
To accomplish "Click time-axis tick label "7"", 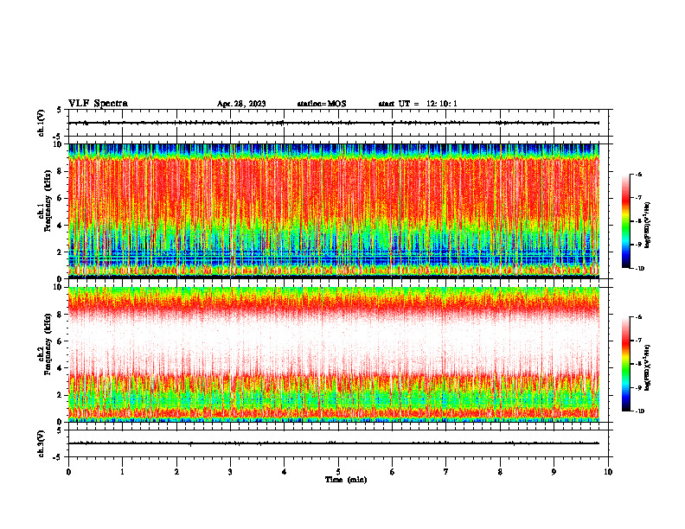I will [446, 472].
